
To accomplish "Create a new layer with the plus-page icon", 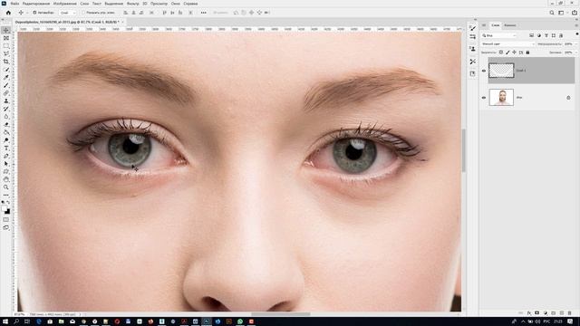I will pyautogui.click(x=562, y=313).
